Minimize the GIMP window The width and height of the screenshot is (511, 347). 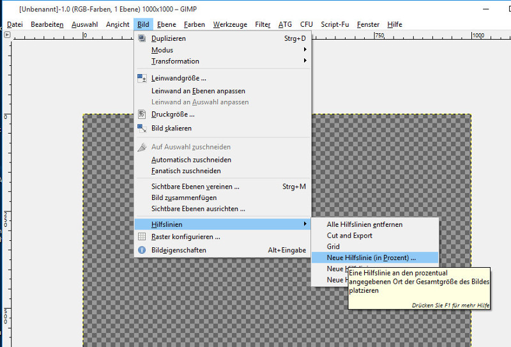486,9
